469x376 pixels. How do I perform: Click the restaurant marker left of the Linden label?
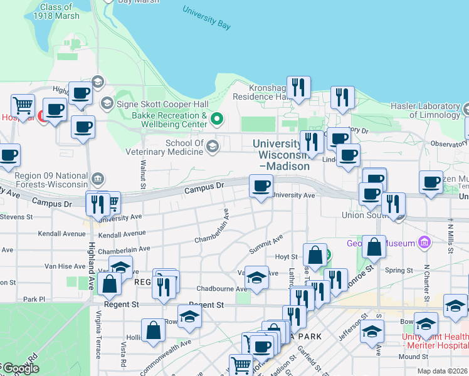312,144
